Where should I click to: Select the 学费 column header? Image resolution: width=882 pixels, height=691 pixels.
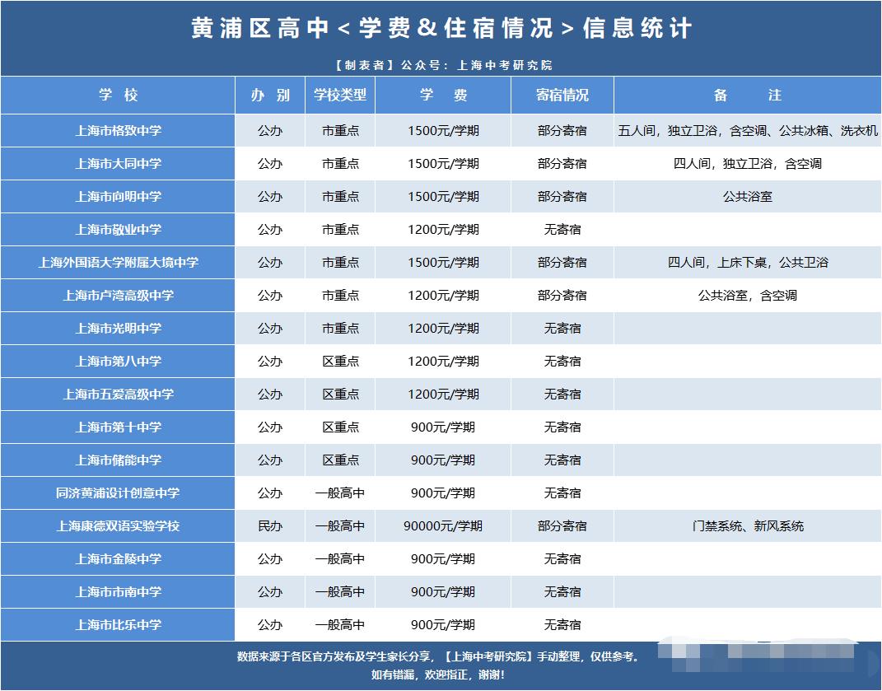click(443, 96)
